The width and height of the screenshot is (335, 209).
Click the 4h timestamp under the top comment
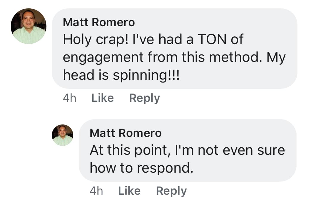tap(69, 98)
